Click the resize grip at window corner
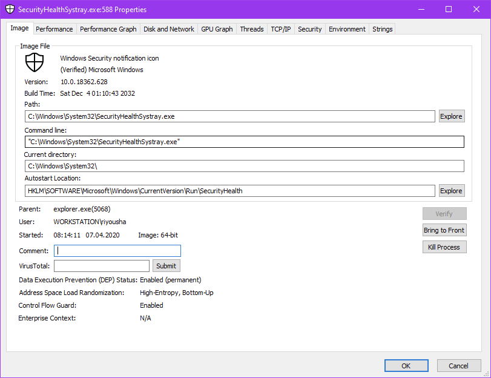The height and width of the screenshot is (378, 491). click(487, 374)
